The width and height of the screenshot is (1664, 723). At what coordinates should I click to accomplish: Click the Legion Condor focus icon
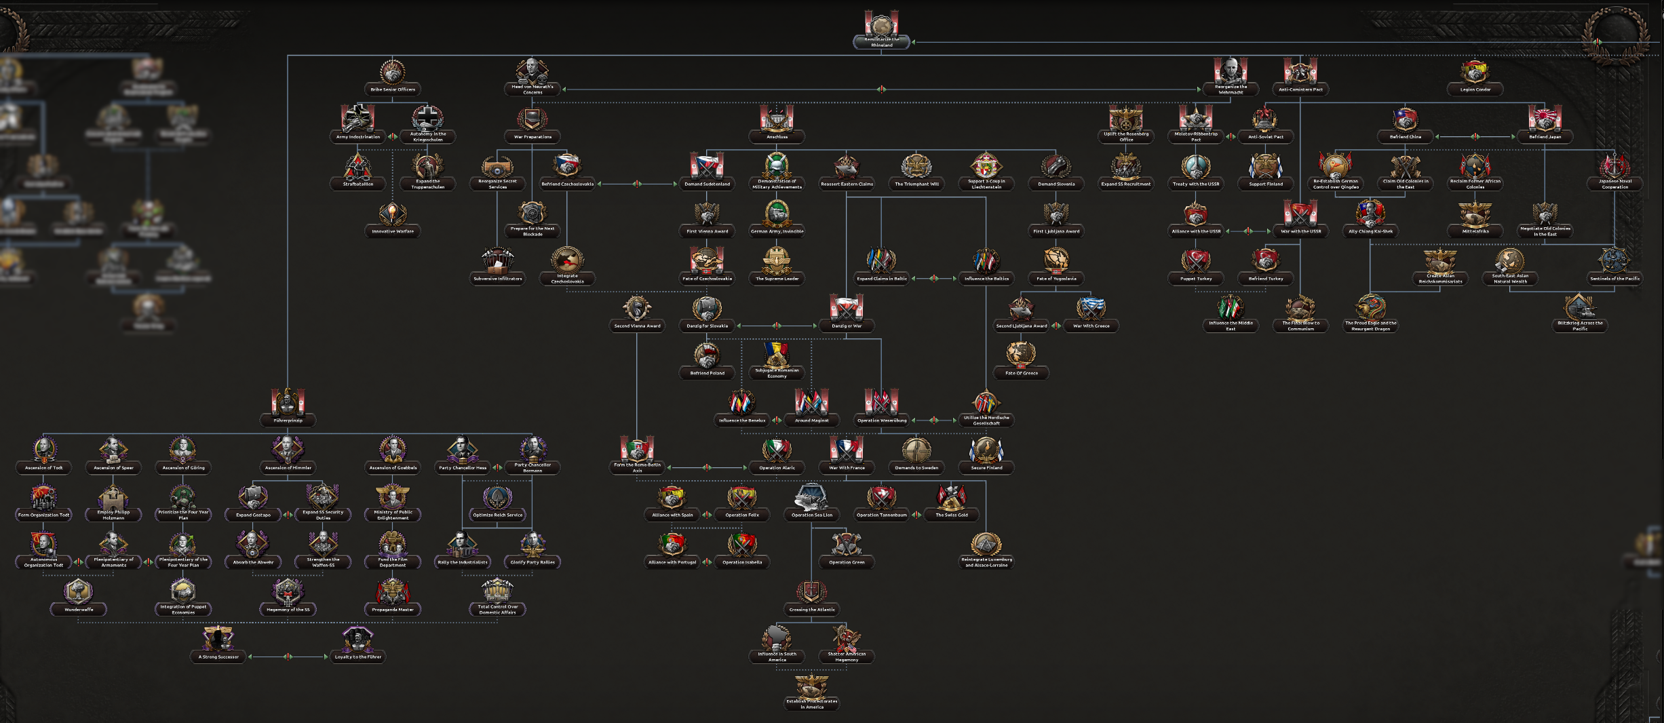pos(1475,71)
